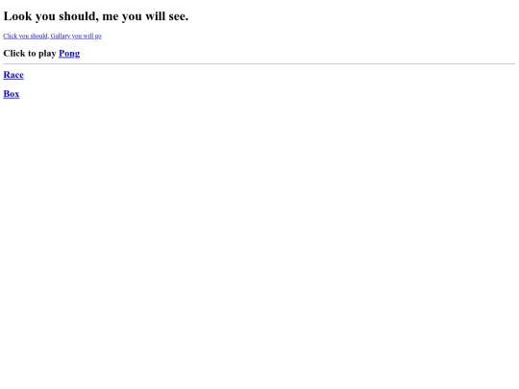The width and height of the screenshot is (519, 389).
Task: Open the Box link
Action: (x=12, y=94)
